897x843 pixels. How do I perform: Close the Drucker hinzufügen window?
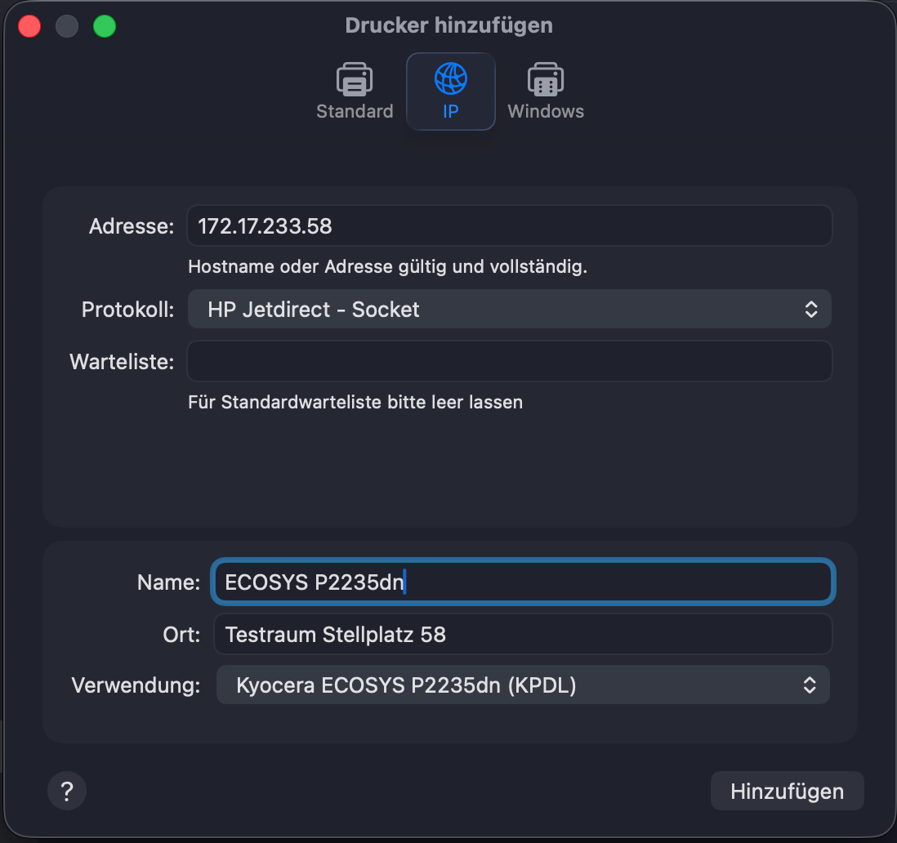[x=29, y=26]
